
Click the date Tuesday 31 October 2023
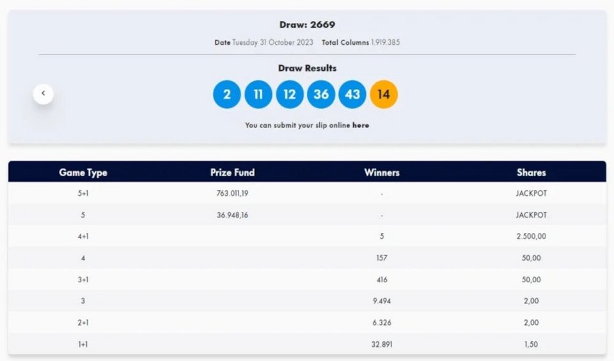pos(272,42)
